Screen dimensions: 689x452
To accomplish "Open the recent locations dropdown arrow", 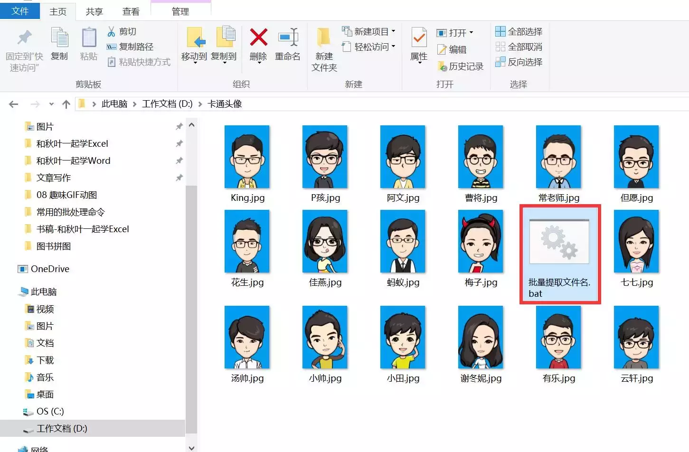I will (x=51, y=104).
